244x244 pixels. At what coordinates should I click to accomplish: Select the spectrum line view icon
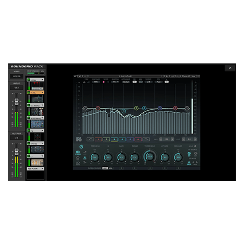tap(84, 82)
